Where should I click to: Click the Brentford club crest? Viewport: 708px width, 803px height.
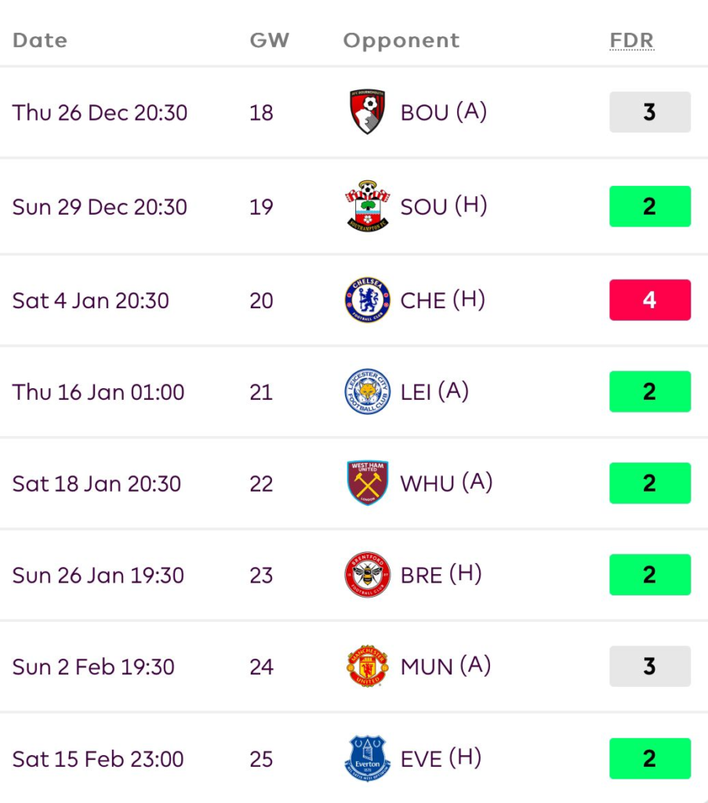click(367, 575)
